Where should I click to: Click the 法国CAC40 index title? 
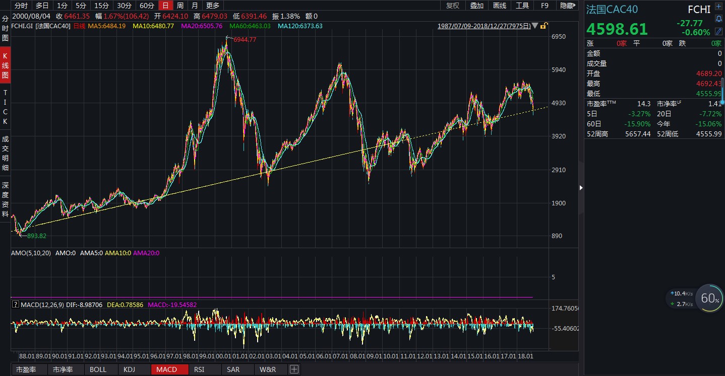(612, 9)
